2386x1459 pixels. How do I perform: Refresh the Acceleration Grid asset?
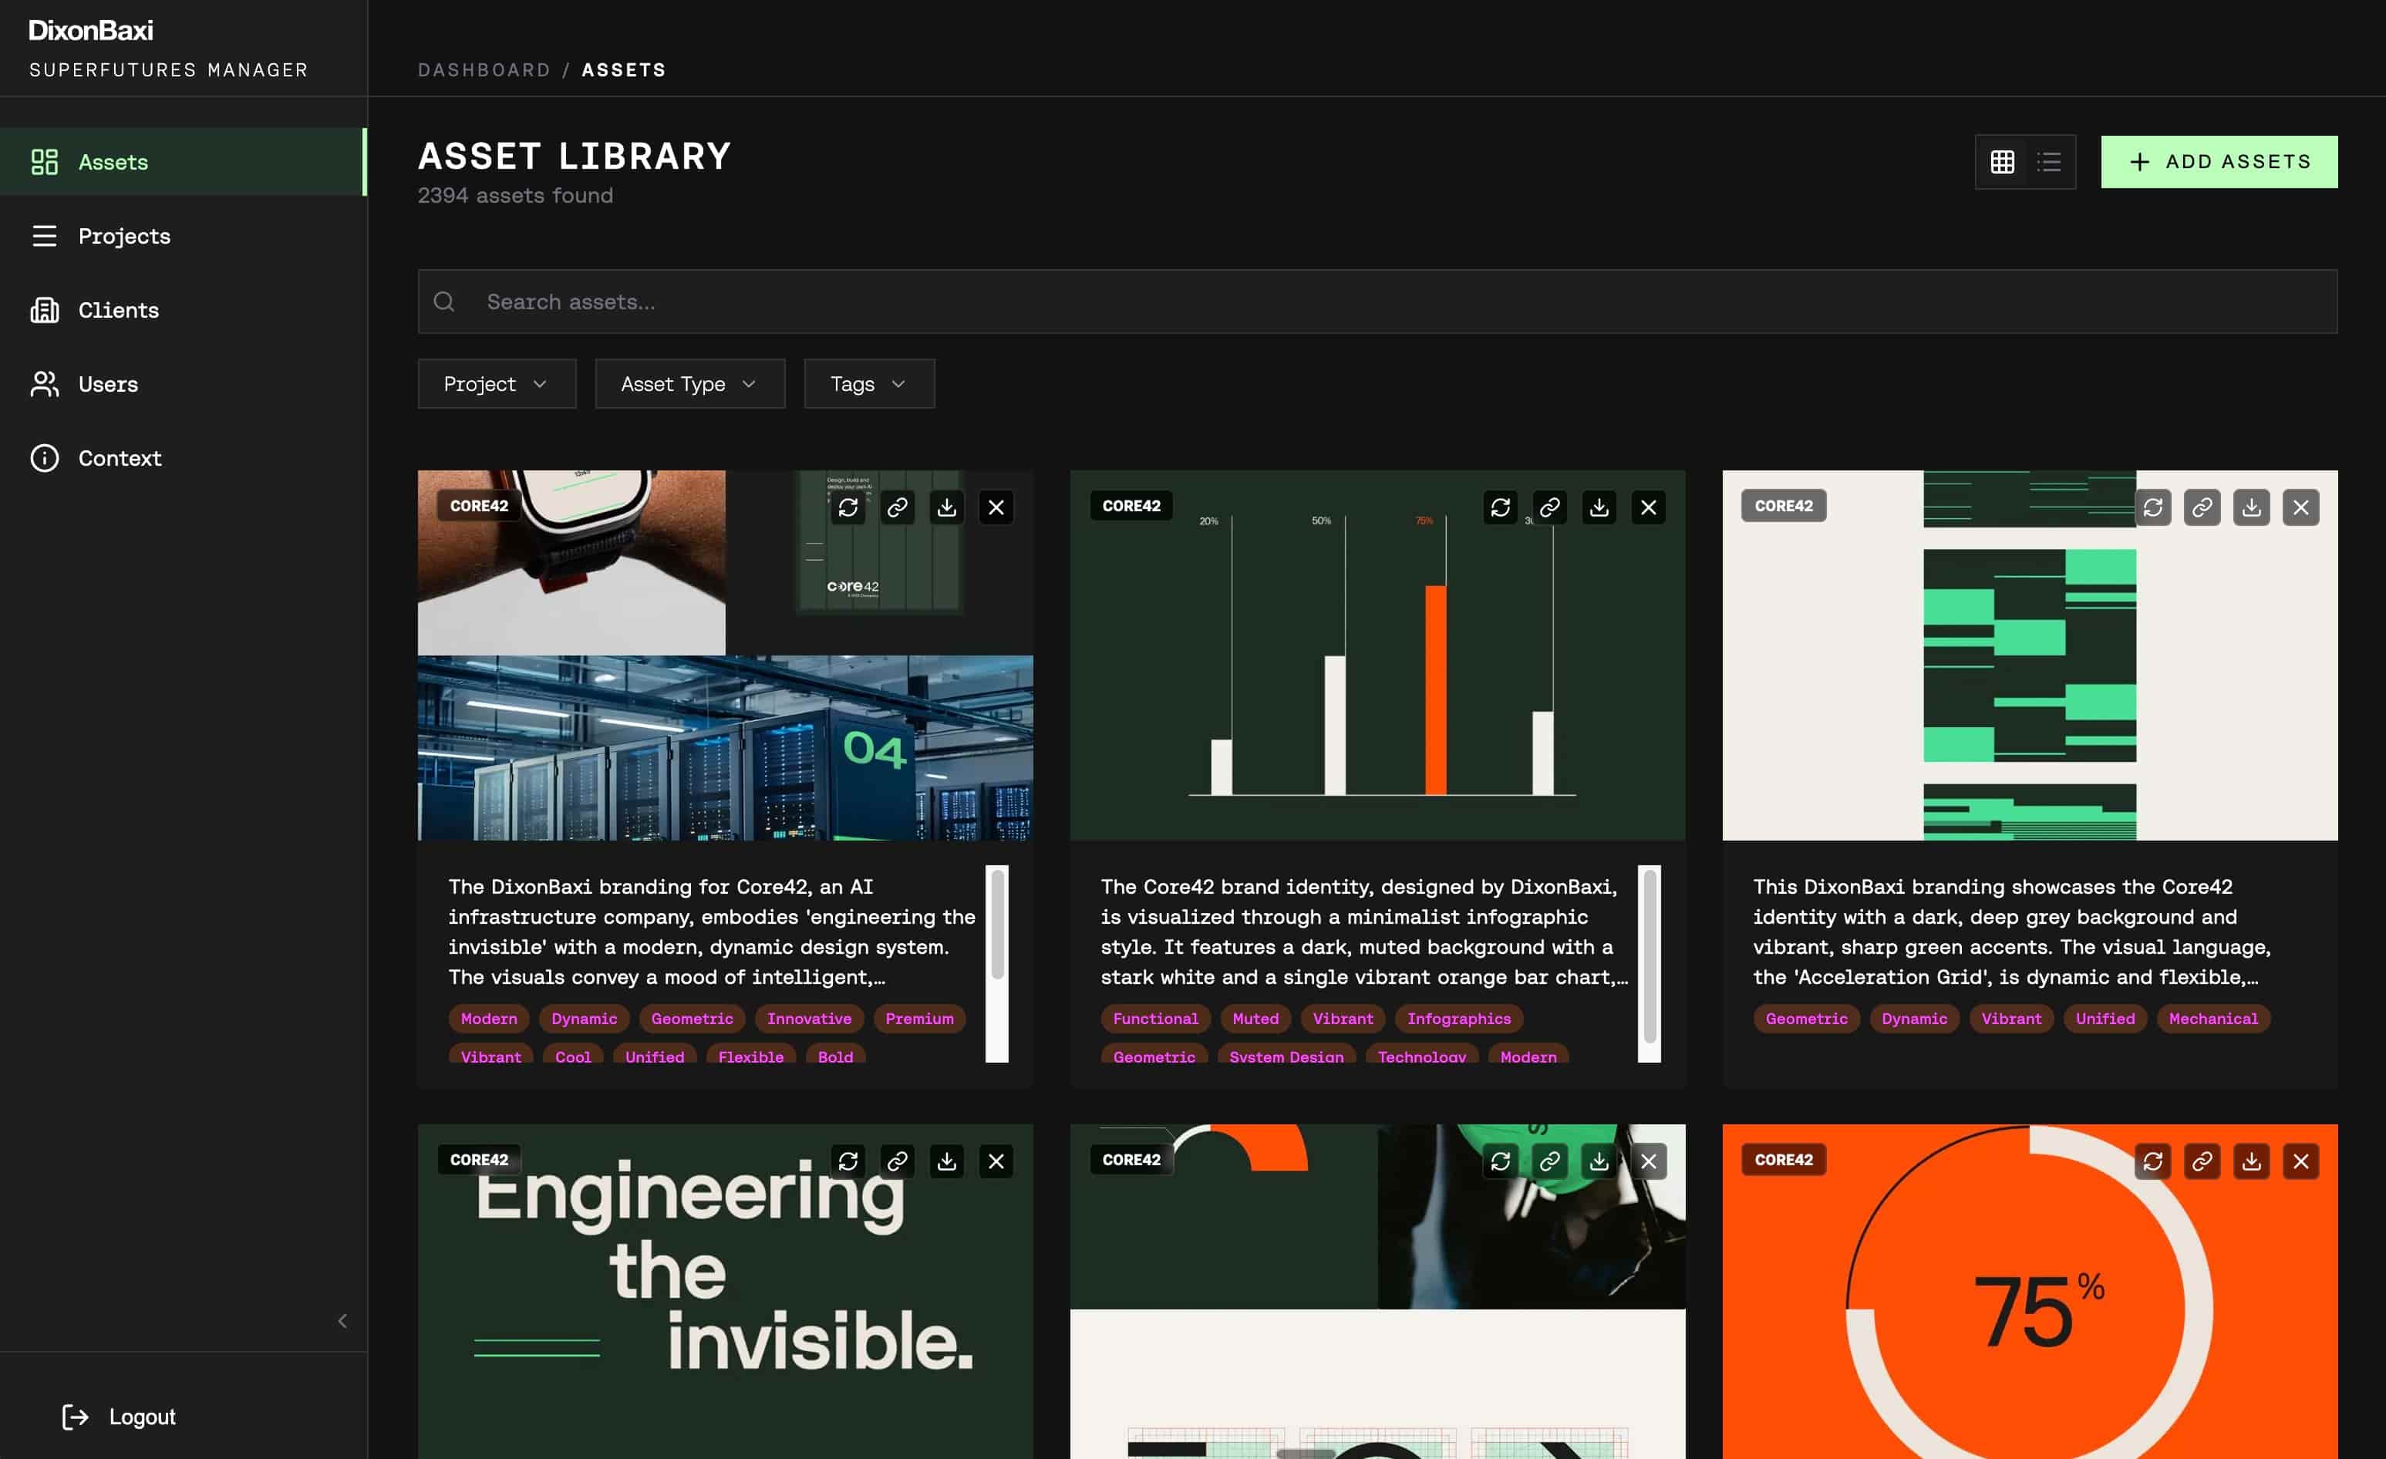(2154, 507)
